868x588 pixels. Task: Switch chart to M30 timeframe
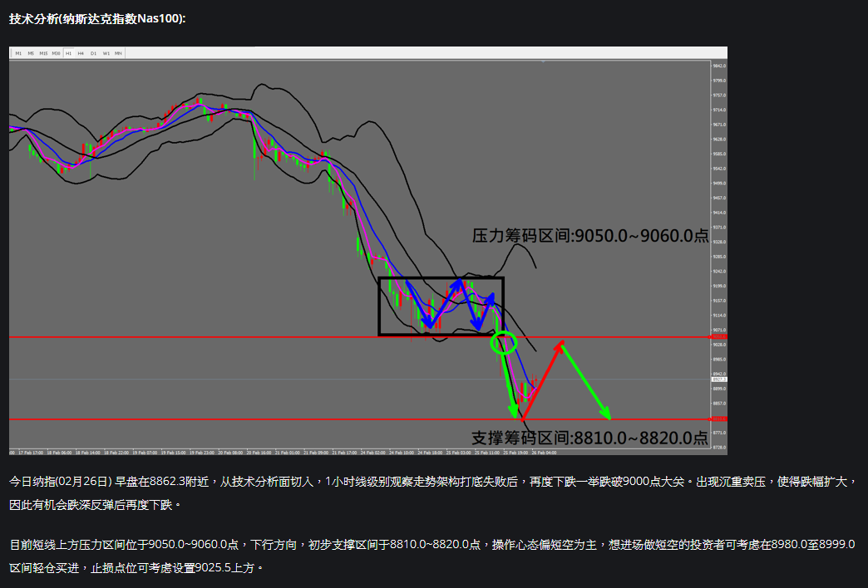pos(56,53)
